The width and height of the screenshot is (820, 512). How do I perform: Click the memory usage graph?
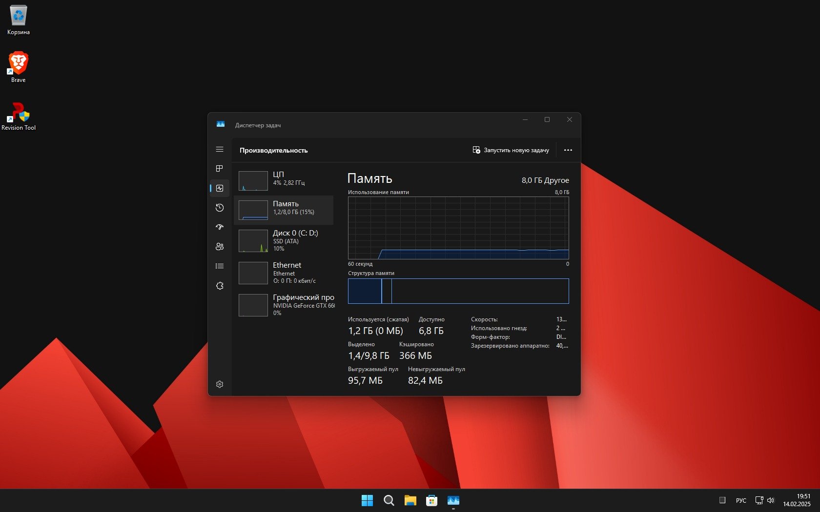[458, 228]
